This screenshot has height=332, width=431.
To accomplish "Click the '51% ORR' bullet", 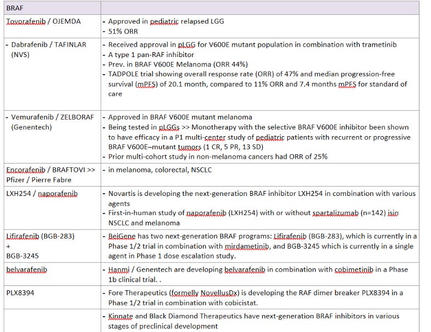I will [123, 31].
